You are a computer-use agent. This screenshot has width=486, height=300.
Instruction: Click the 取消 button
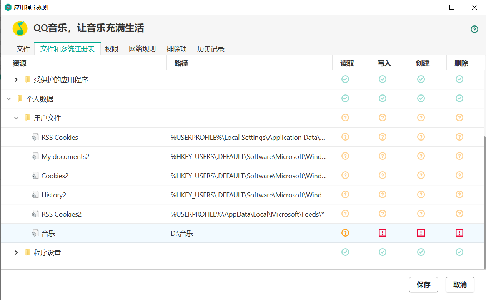pos(460,285)
